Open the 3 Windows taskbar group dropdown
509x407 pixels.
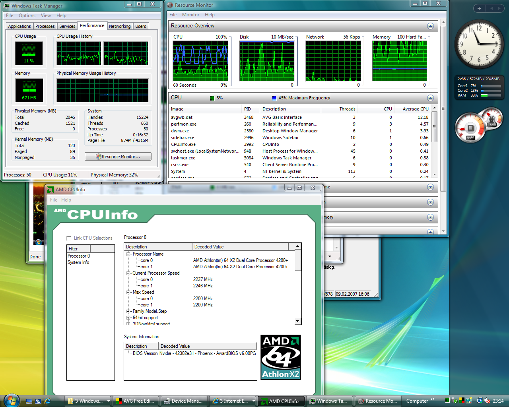tap(109, 401)
